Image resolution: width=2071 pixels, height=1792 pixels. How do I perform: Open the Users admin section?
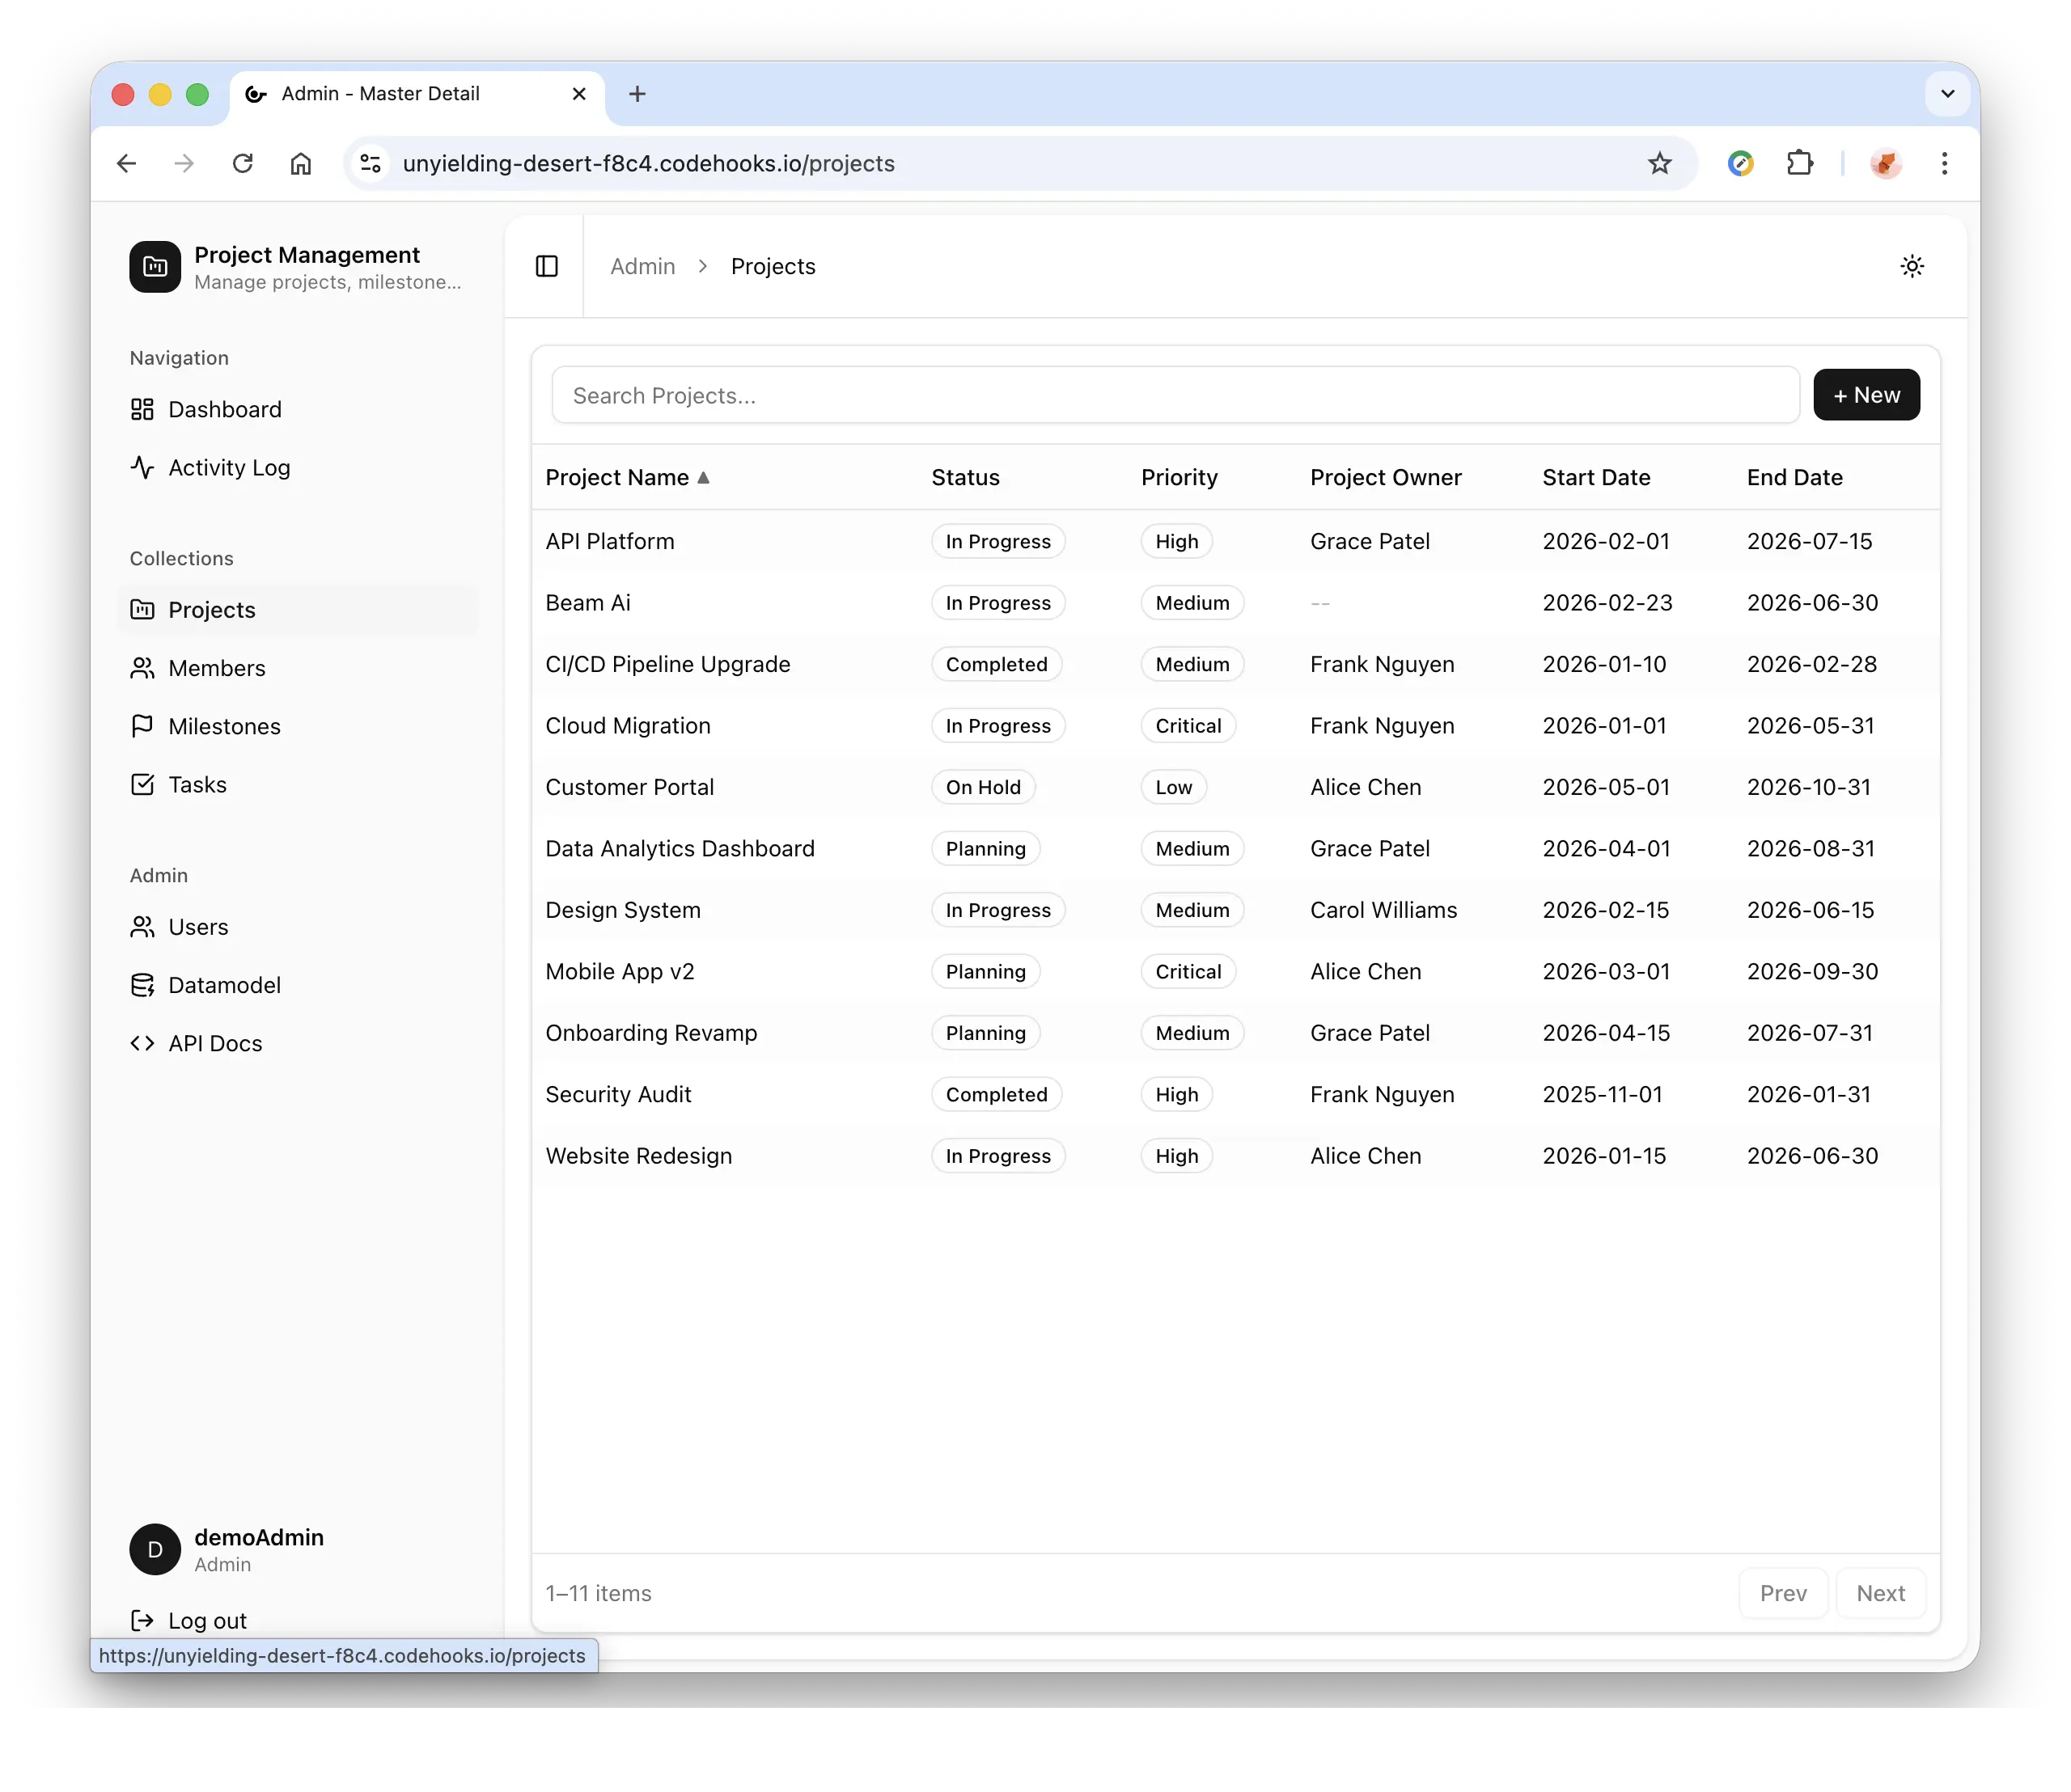pos(198,926)
